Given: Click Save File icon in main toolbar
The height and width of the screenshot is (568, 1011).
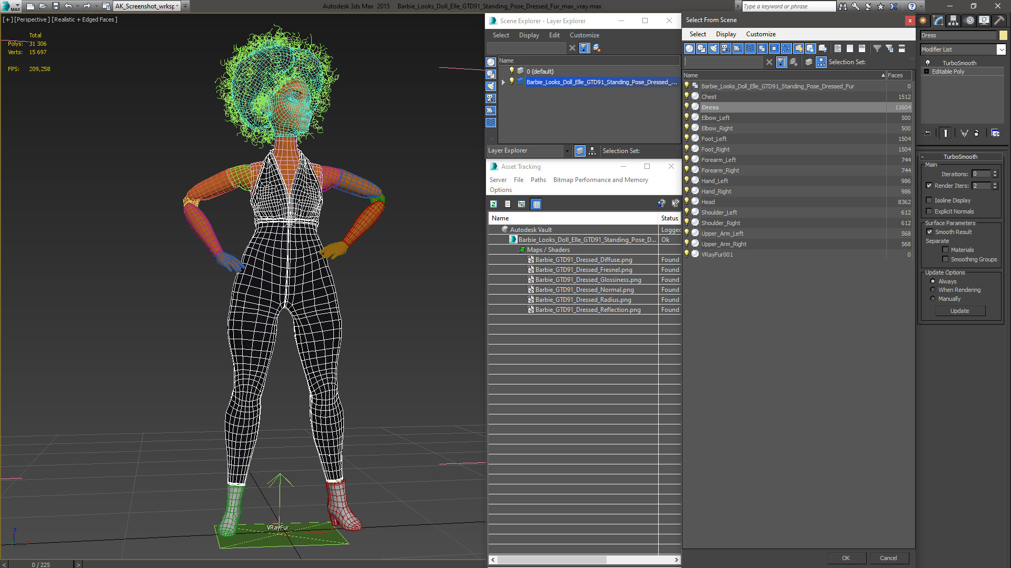Looking at the screenshot, I should click(55, 6).
